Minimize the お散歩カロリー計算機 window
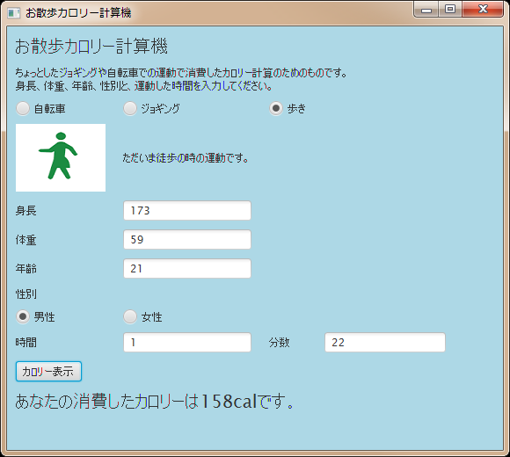510x457 pixels. pyautogui.click(x=426, y=10)
